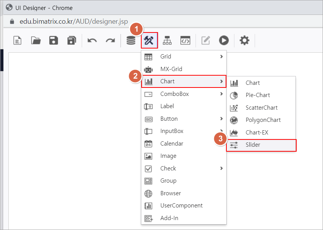Open the database data source icon
Screen dimensions: 323x230
(x=131, y=40)
